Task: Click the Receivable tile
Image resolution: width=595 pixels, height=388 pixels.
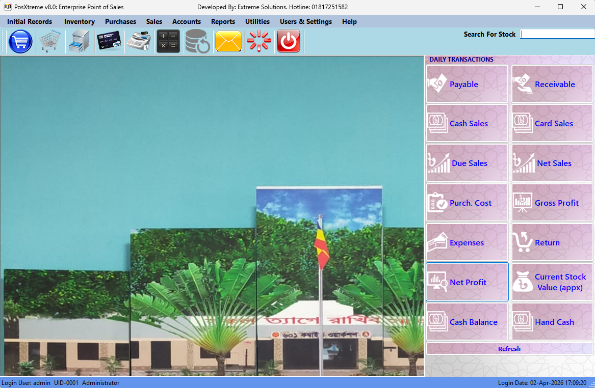Action: coord(552,84)
